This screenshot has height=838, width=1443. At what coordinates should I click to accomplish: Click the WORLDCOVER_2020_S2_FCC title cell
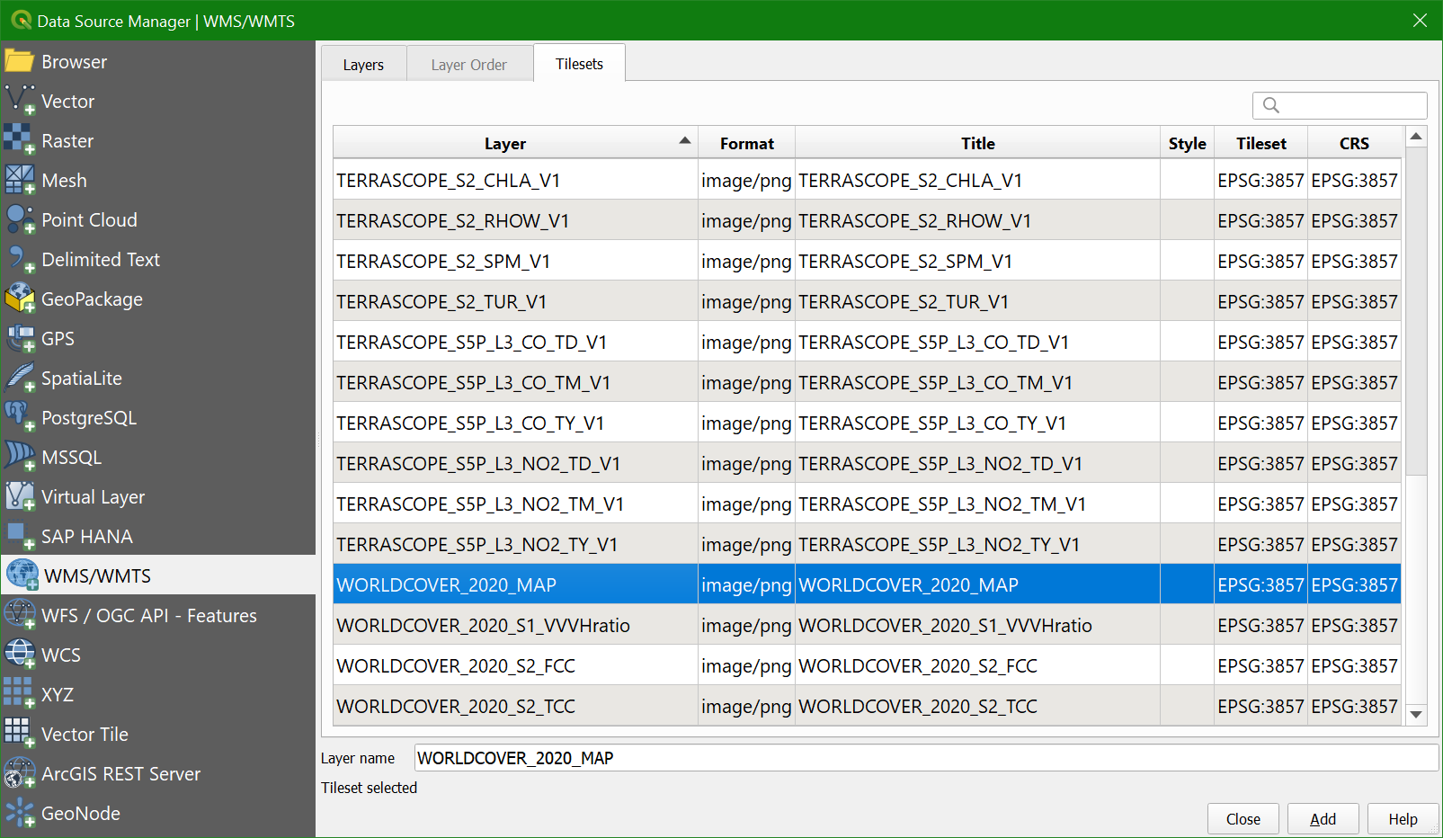tap(977, 665)
